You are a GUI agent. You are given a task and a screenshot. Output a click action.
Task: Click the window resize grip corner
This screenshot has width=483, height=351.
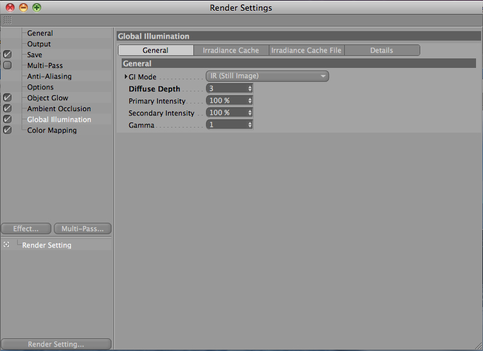click(479, 347)
